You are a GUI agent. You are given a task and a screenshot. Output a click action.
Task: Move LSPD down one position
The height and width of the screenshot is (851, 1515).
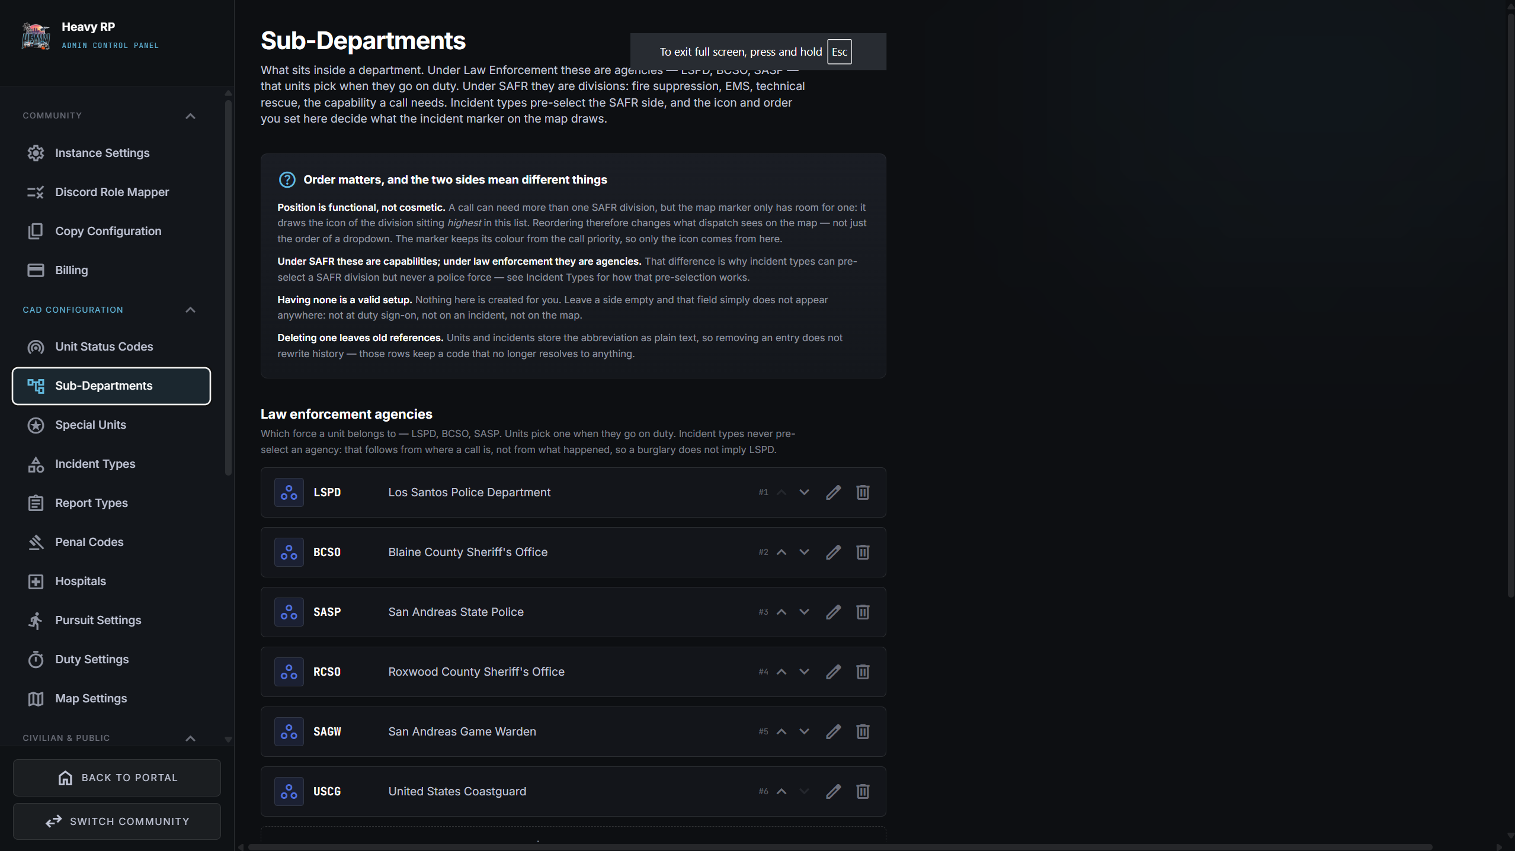point(804,492)
